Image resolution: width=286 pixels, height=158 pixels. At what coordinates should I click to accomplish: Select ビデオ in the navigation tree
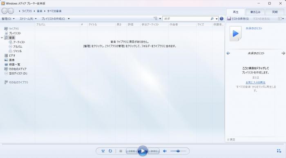pyautogui.click(x=12, y=56)
